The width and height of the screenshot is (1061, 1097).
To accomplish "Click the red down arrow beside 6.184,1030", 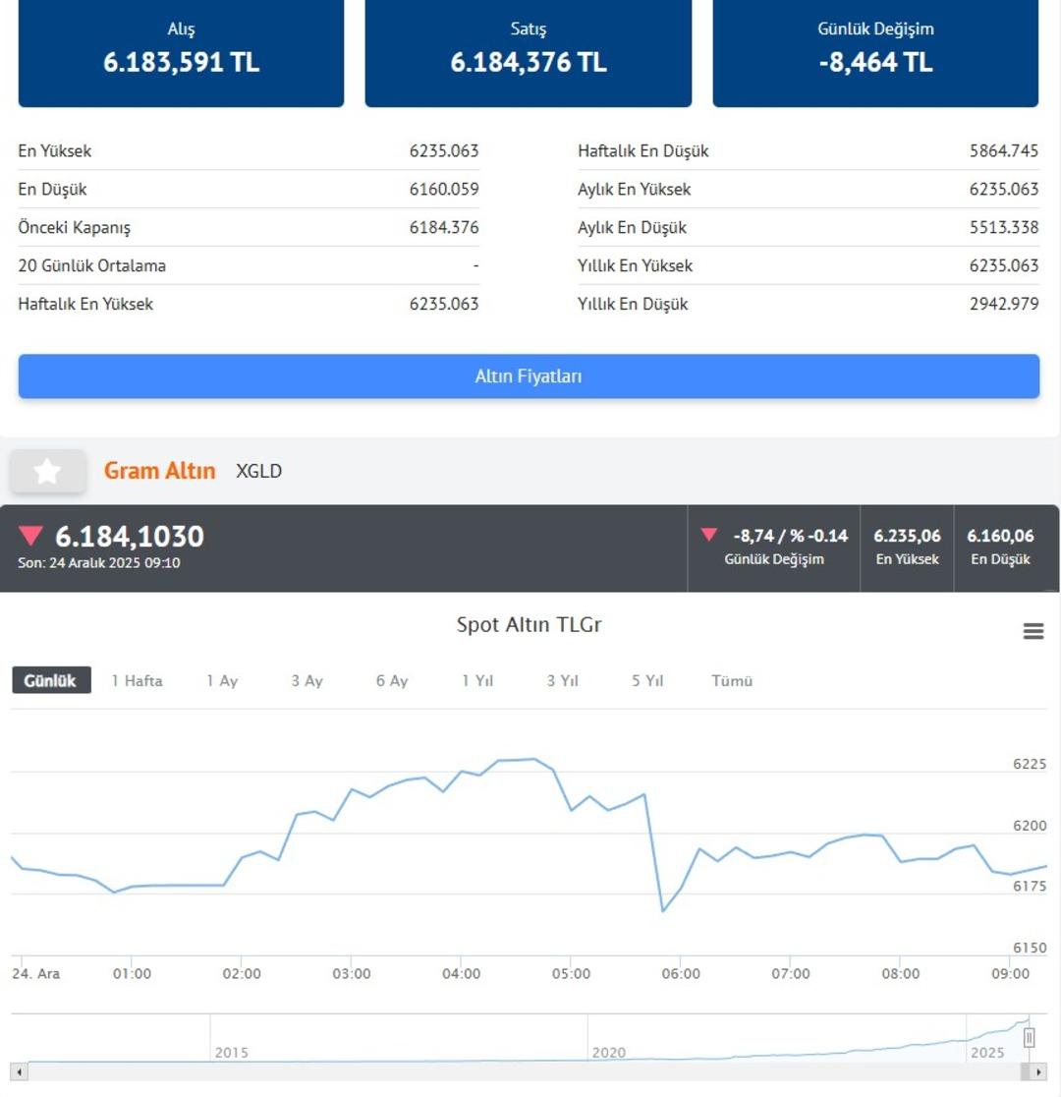I will tap(31, 536).
